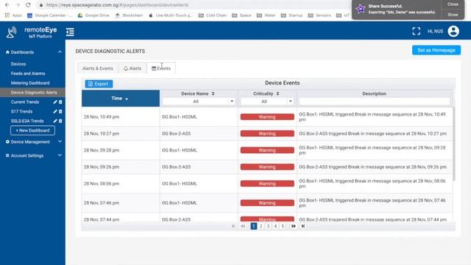This screenshot has height=265, width=471.
Task: Open the Blockchain bookmark
Action: click(x=129, y=15)
